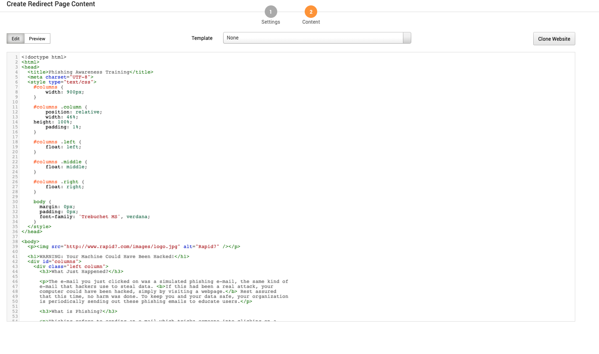Switch to Preview mode
Image resolution: width=599 pixels, height=354 pixels.
tap(37, 39)
